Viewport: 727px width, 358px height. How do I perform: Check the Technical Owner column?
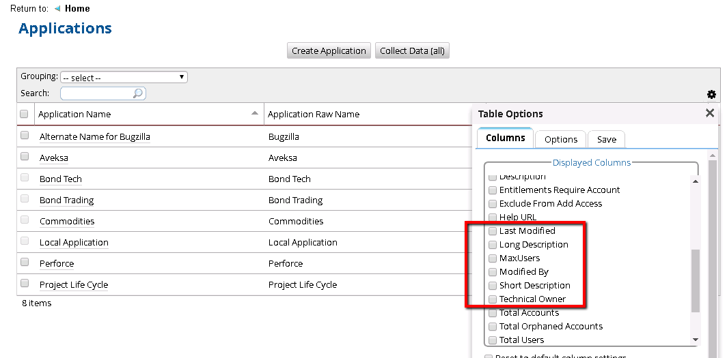pyautogui.click(x=493, y=299)
